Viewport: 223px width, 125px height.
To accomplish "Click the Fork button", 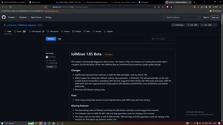I will (192, 25).
